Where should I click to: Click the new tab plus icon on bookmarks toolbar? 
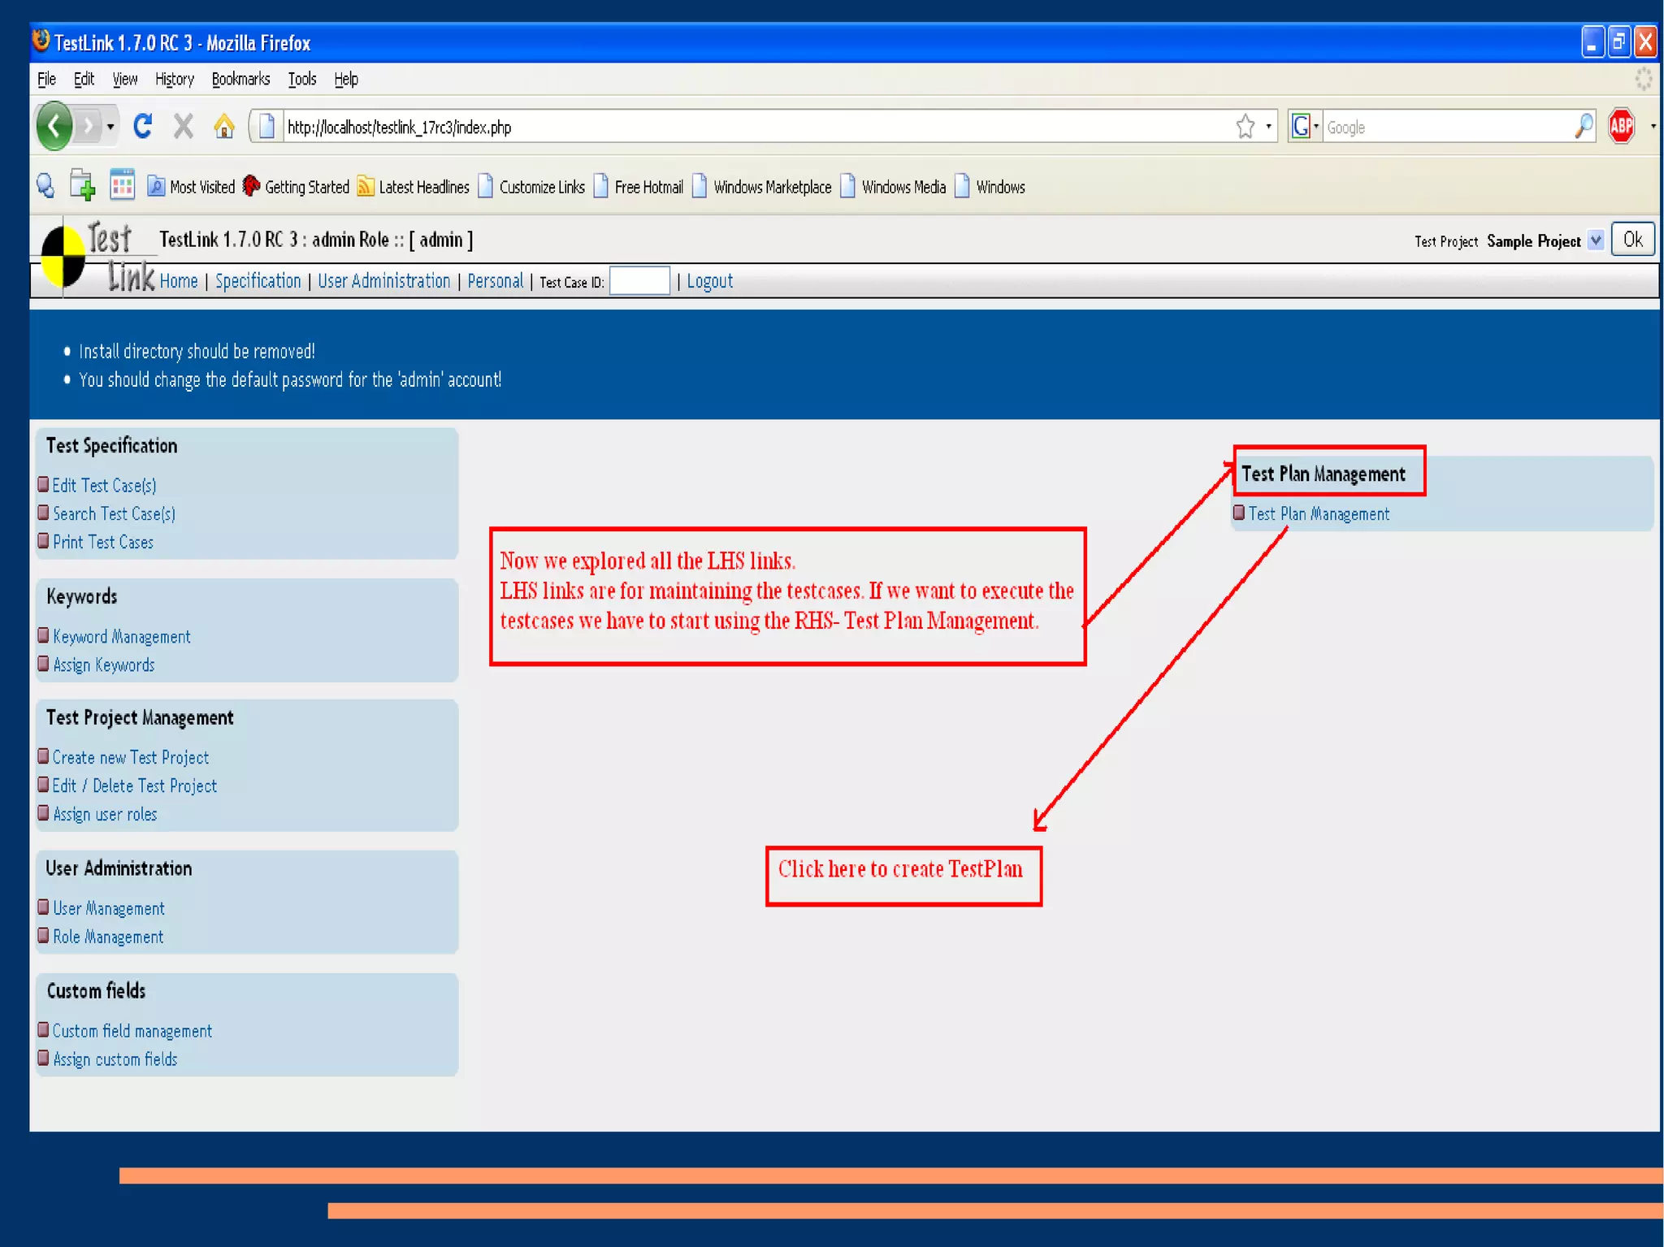(82, 185)
